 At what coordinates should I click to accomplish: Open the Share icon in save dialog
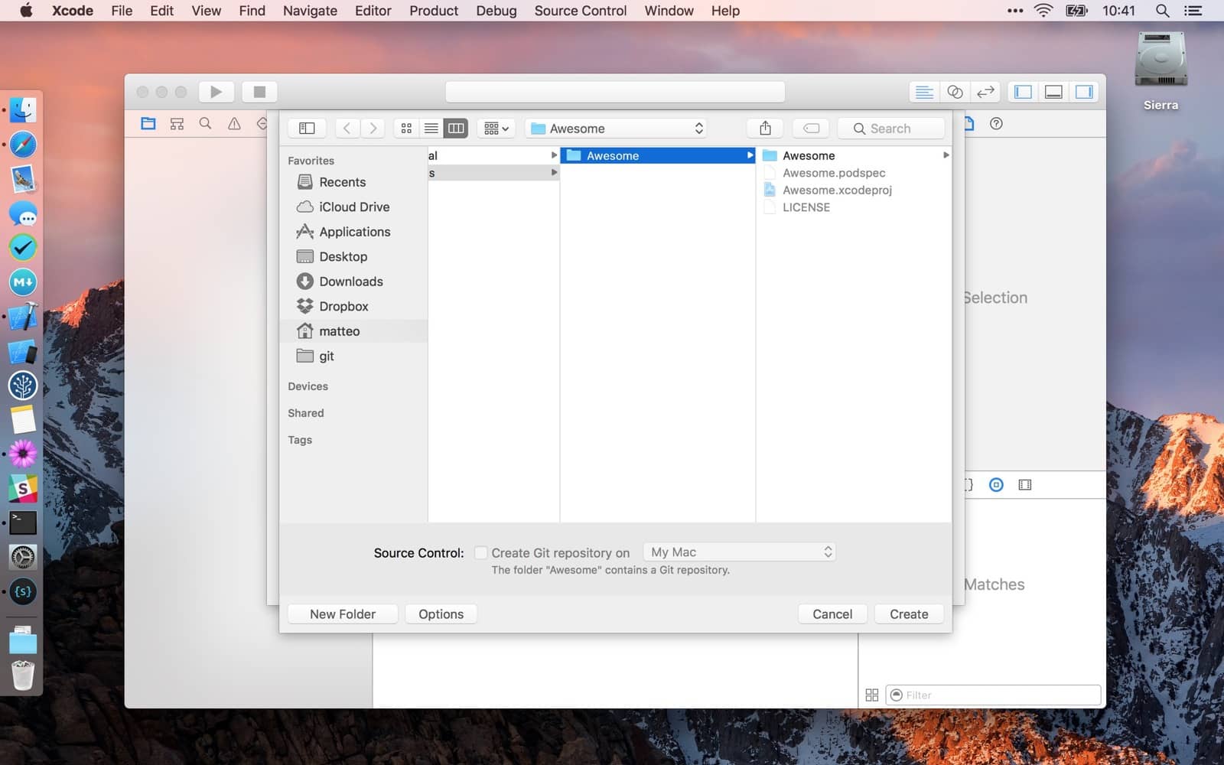[x=765, y=129]
